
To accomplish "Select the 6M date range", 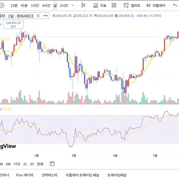I will coord(8,164).
